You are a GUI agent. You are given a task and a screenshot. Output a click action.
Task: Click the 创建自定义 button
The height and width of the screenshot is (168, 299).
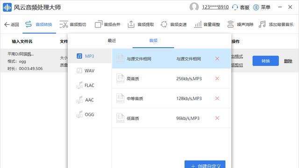[x=205, y=164]
